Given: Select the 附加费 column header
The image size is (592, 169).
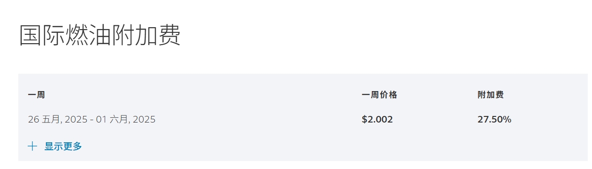Looking at the screenshot, I should click(x=491, y=95).
